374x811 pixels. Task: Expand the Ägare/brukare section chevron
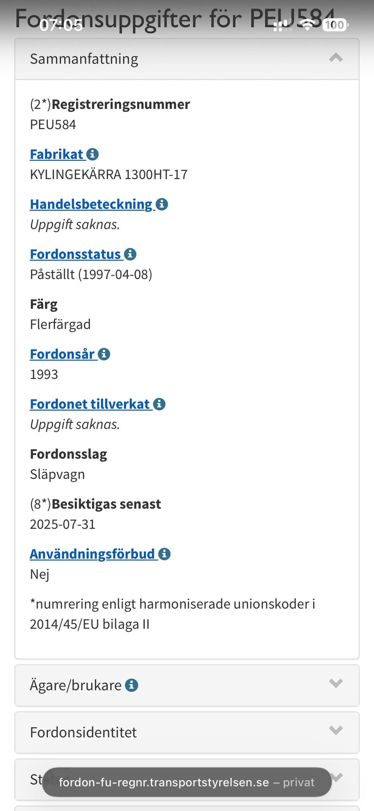point(336,683)
